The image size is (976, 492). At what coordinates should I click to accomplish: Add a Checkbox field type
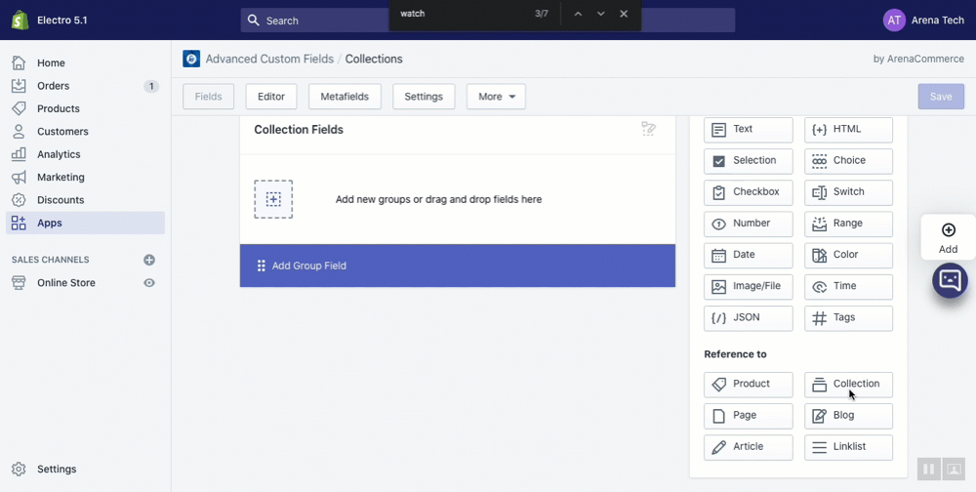[749, 192]
